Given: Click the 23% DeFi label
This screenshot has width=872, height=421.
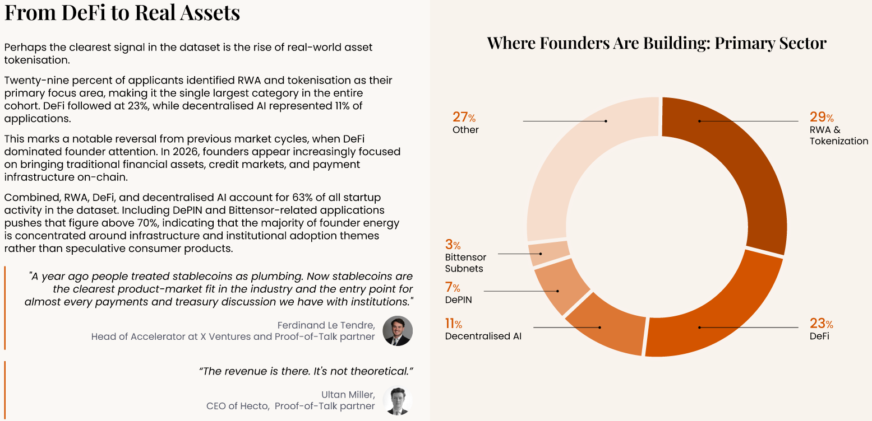Looking at the screenshot, I should [822, 329].
